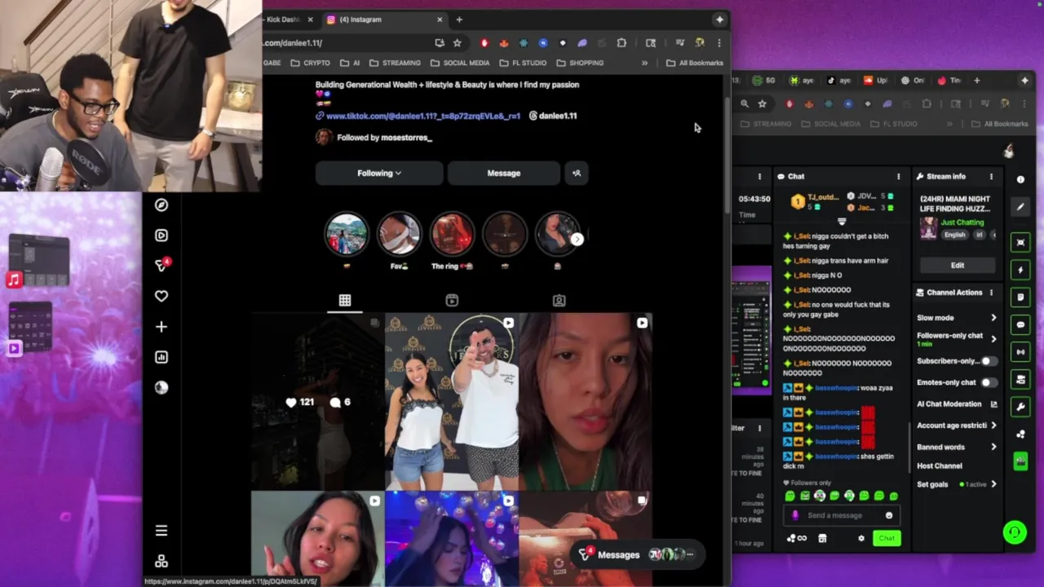Switch to profile Posts grid tab
This screenshot has height=587, width=1044.
click(x=345, y=301)
